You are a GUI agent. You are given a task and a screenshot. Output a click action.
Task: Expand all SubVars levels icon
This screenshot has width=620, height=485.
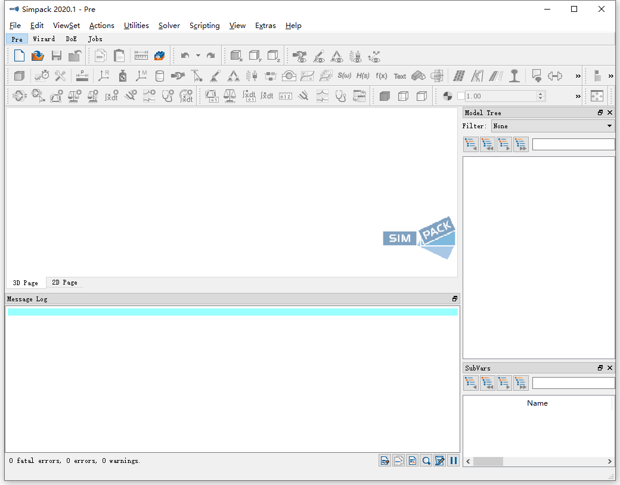click(521, 382)
